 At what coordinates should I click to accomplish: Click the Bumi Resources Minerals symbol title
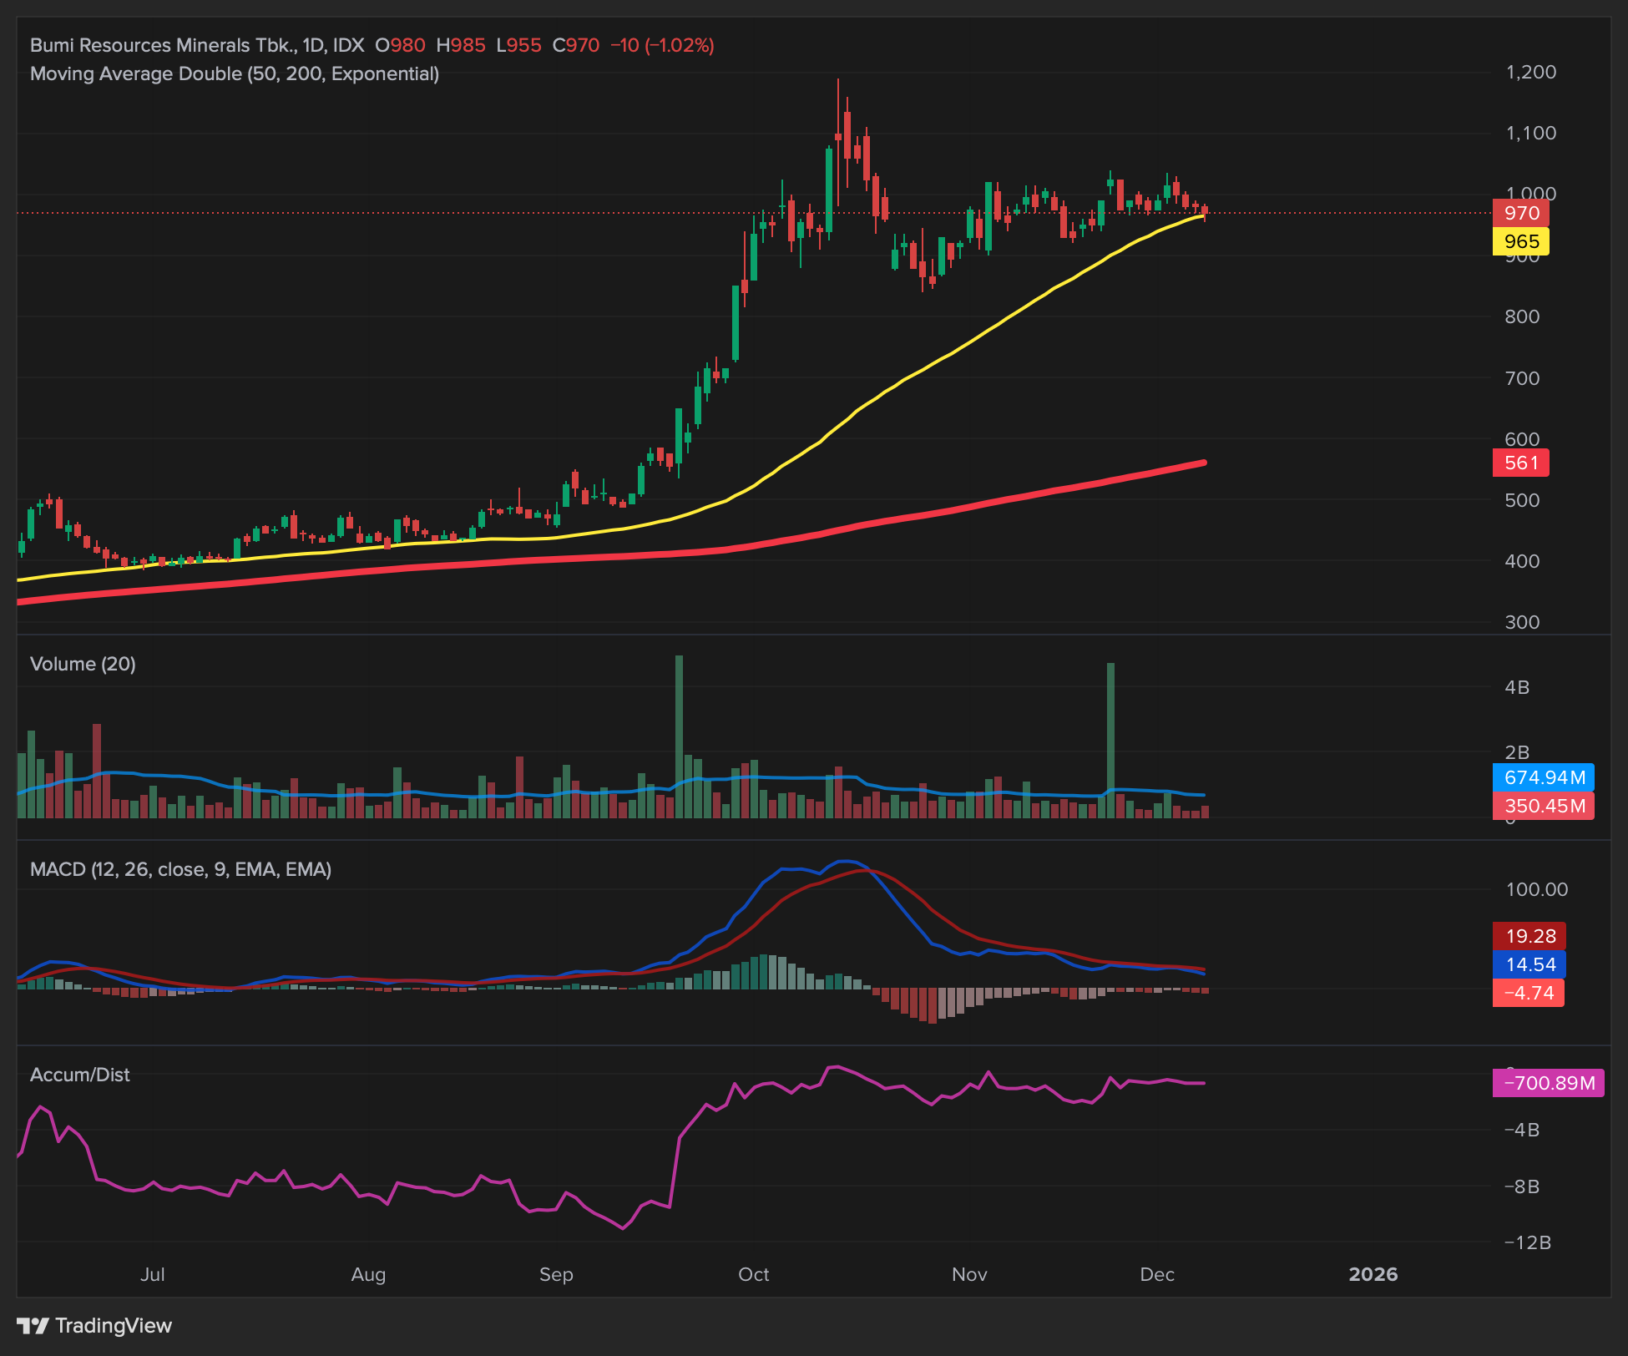tap(161, 45)
